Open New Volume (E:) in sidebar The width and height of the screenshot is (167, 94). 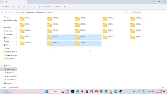coord(10,80)
